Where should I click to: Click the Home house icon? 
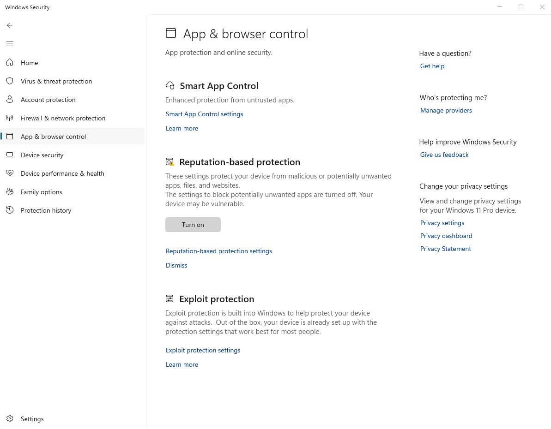[10, 63]
